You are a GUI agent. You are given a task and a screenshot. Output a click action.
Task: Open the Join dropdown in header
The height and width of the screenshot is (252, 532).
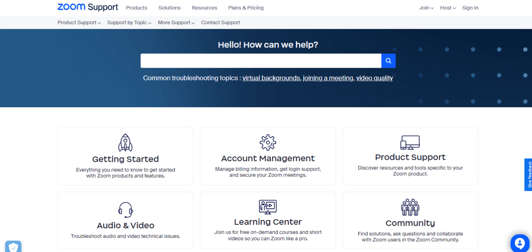tap(426, 8)
